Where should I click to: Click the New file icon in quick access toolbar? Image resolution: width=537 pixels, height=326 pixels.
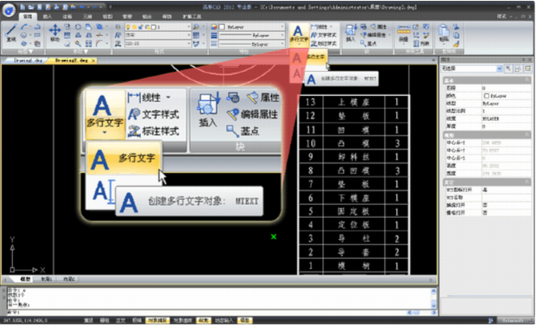[22, 7]
